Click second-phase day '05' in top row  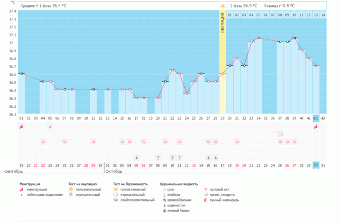(x=258, y=15)
